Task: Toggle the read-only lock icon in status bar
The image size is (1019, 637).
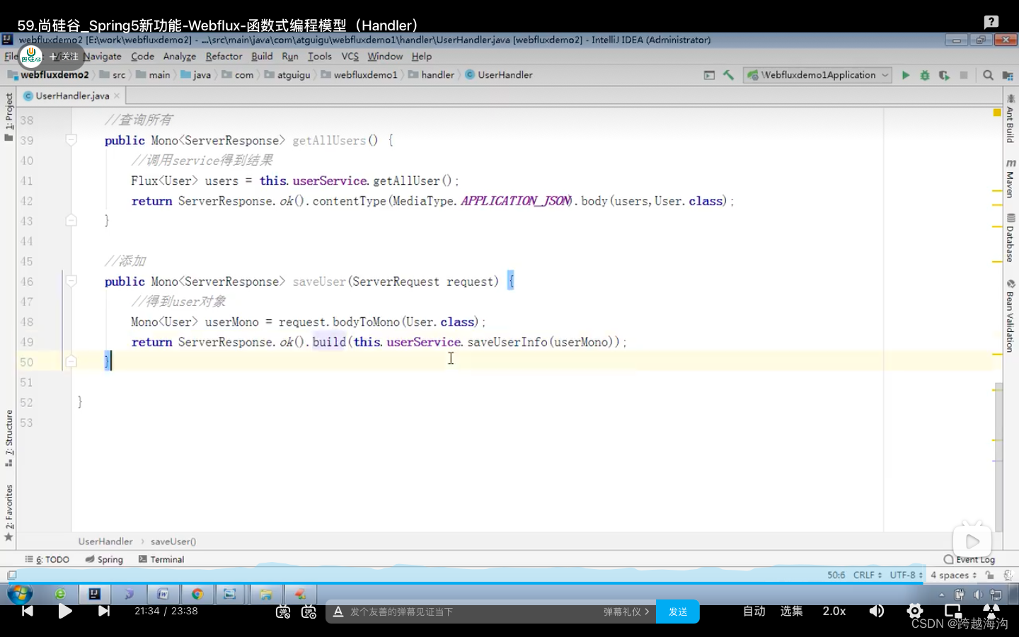Action: point(990,575)
